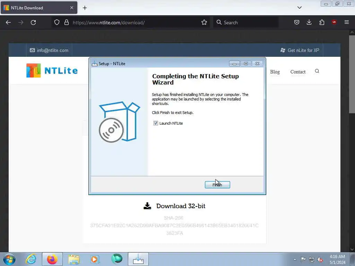355x266 pixels.
Task: Open the tracking protection shield icon
Action: (x=57, y=23)
